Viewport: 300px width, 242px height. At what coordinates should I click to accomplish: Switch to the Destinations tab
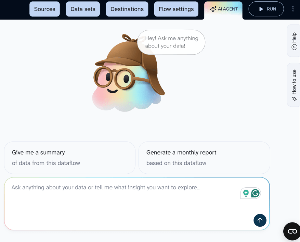click(127, 9)
